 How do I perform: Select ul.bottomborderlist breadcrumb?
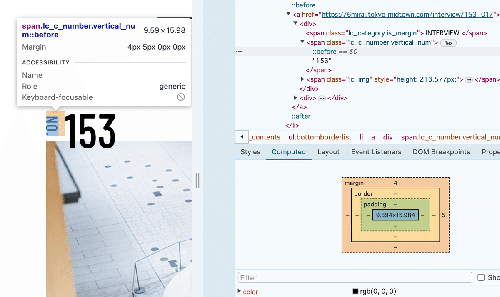320,137
